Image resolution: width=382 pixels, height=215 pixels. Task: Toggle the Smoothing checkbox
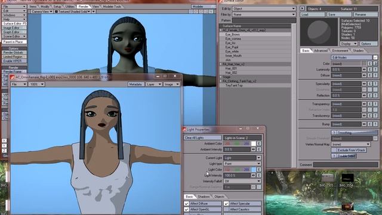click(334, 133)
